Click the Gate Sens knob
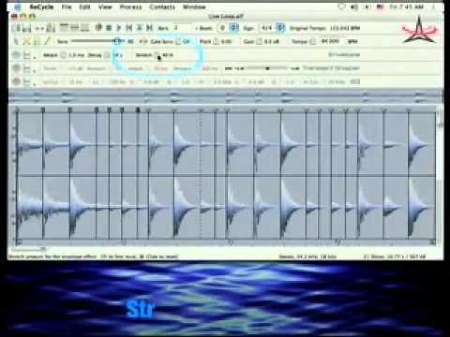This screenshot has width=450, height=337. point(178,41)
